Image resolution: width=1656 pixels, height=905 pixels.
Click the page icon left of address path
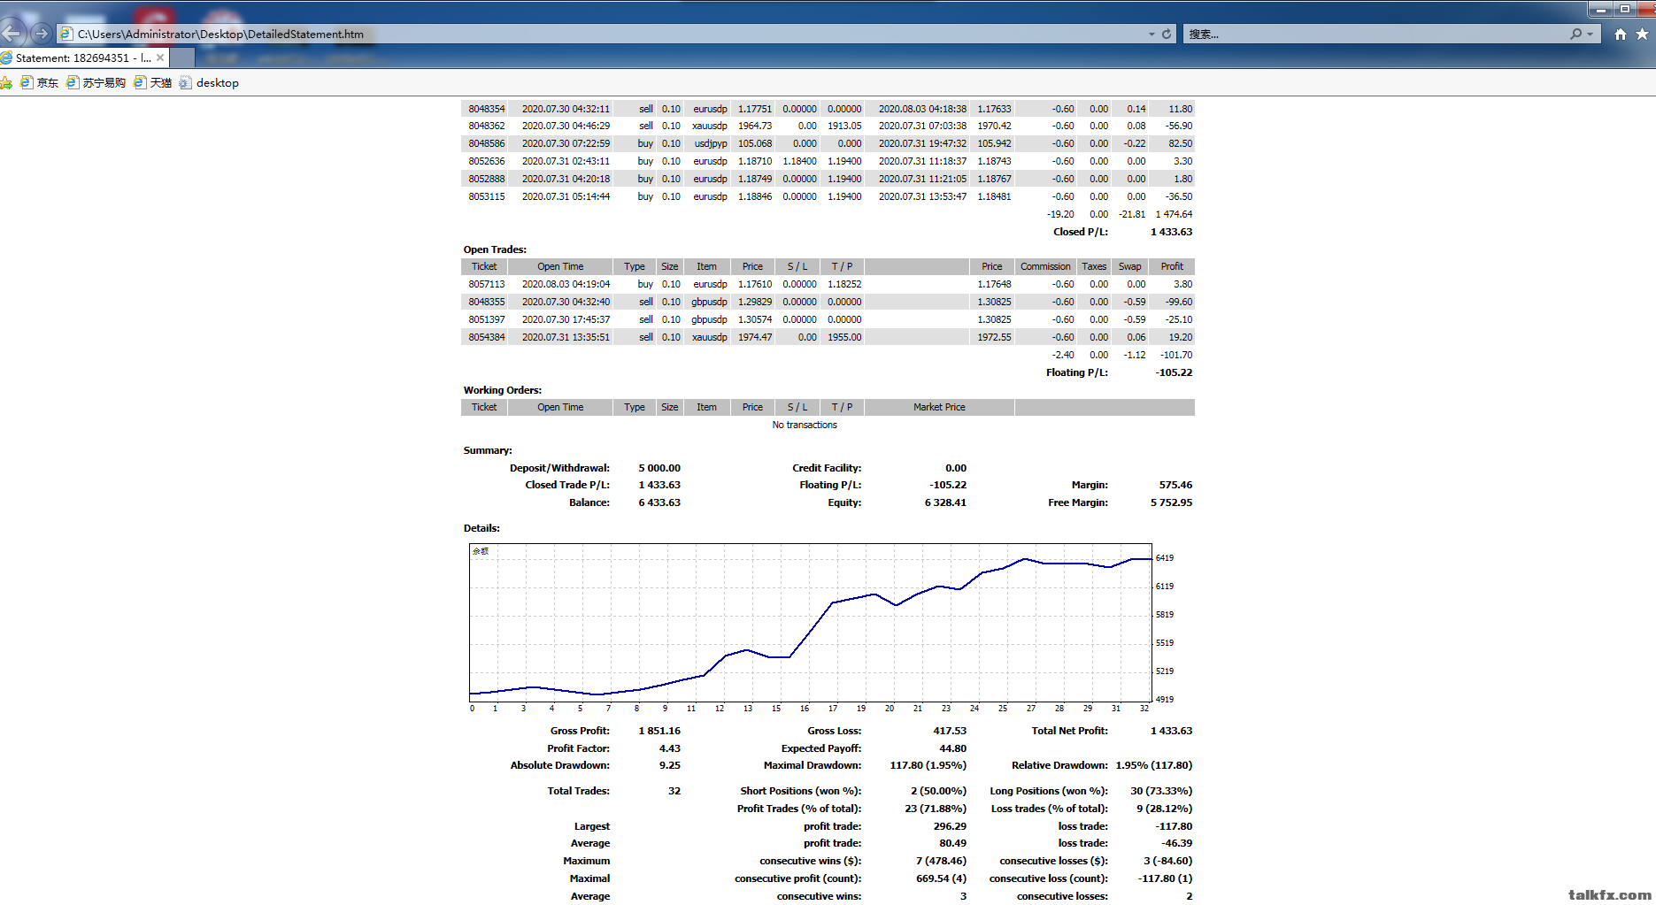click(66, 34)
